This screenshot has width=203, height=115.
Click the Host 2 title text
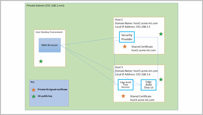click(x=119, y=20)
